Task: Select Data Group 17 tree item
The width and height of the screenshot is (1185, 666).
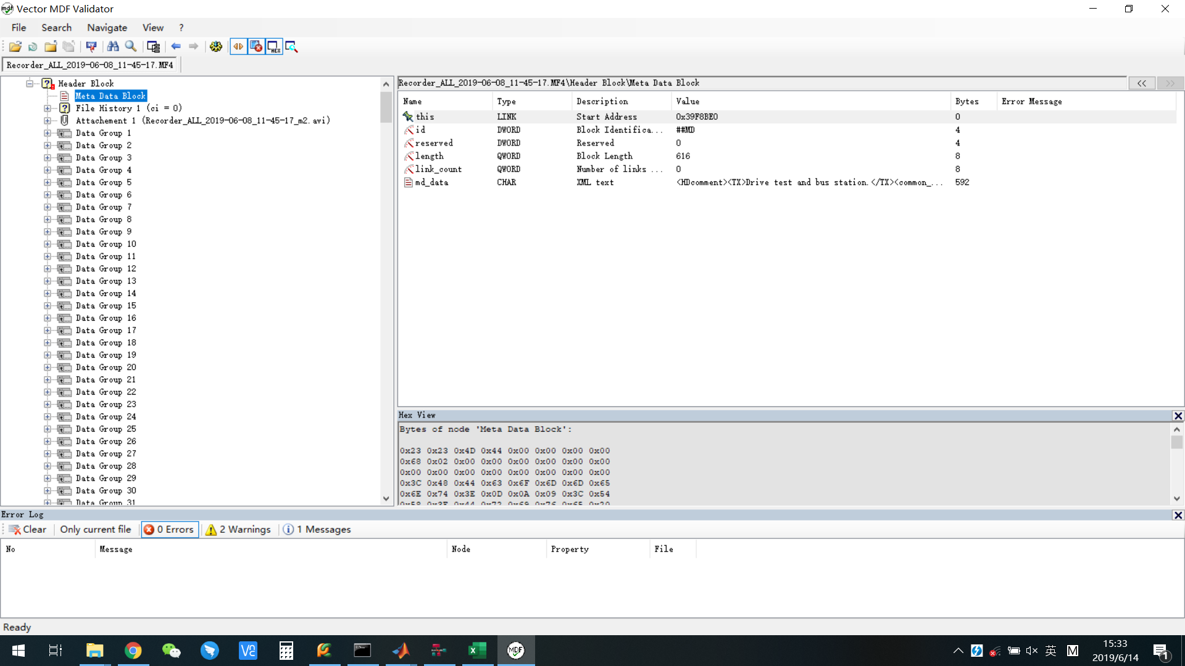Action: (x=106, y=330)
